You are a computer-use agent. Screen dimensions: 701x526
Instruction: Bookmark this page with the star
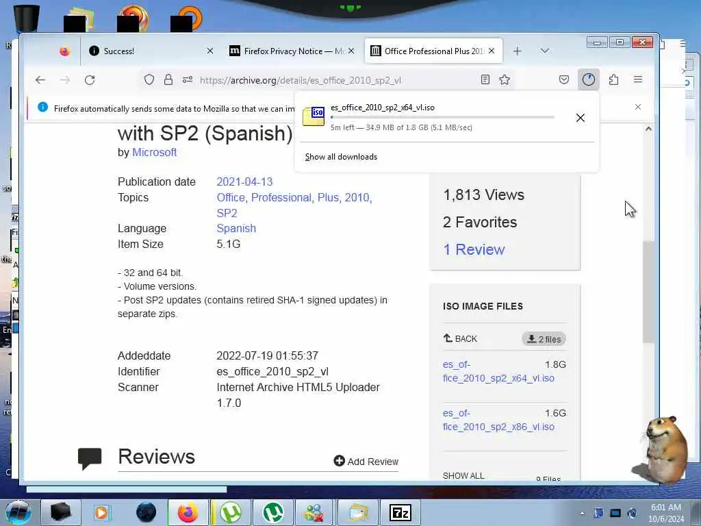(505, 80)
